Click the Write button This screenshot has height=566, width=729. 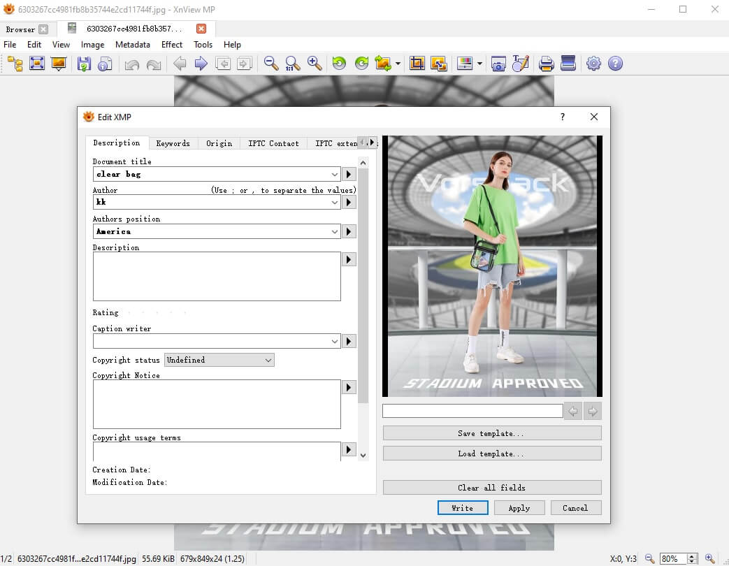tap(463, 508)
